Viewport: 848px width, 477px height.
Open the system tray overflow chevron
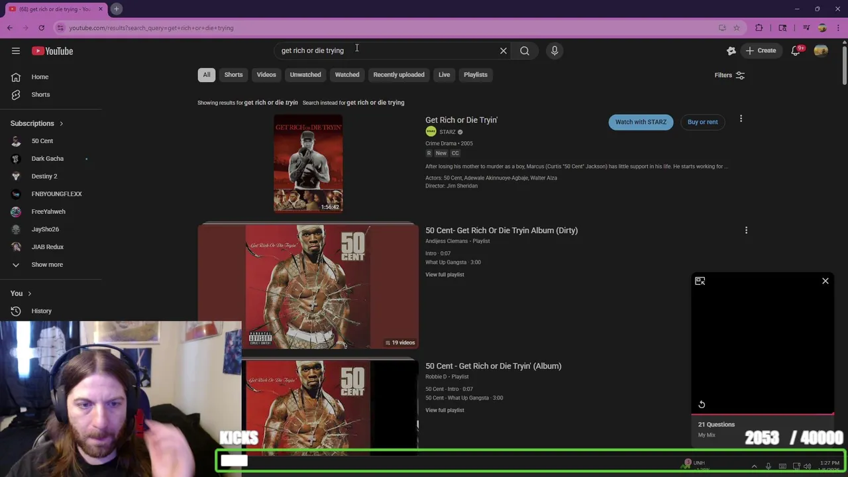pyautogui.click(x=754, y=466)
